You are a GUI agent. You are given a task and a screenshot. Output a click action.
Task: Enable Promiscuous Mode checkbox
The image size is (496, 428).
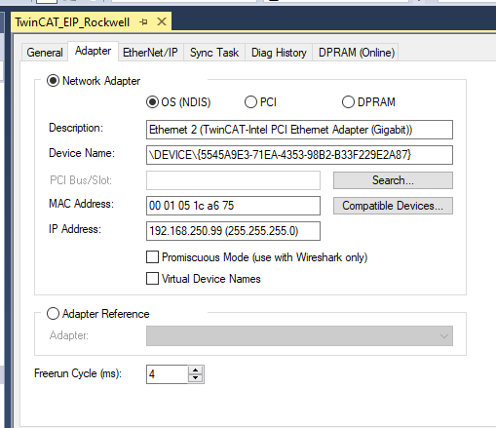click(152, 256)
